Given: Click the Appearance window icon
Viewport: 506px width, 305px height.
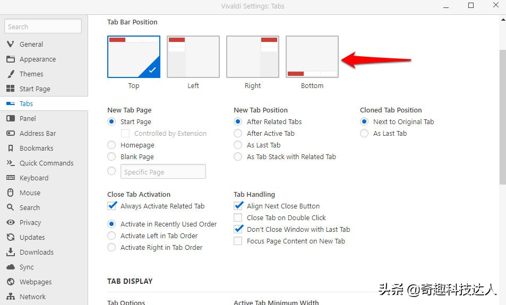Looking at the screenshot, I should tap(10, 59).
